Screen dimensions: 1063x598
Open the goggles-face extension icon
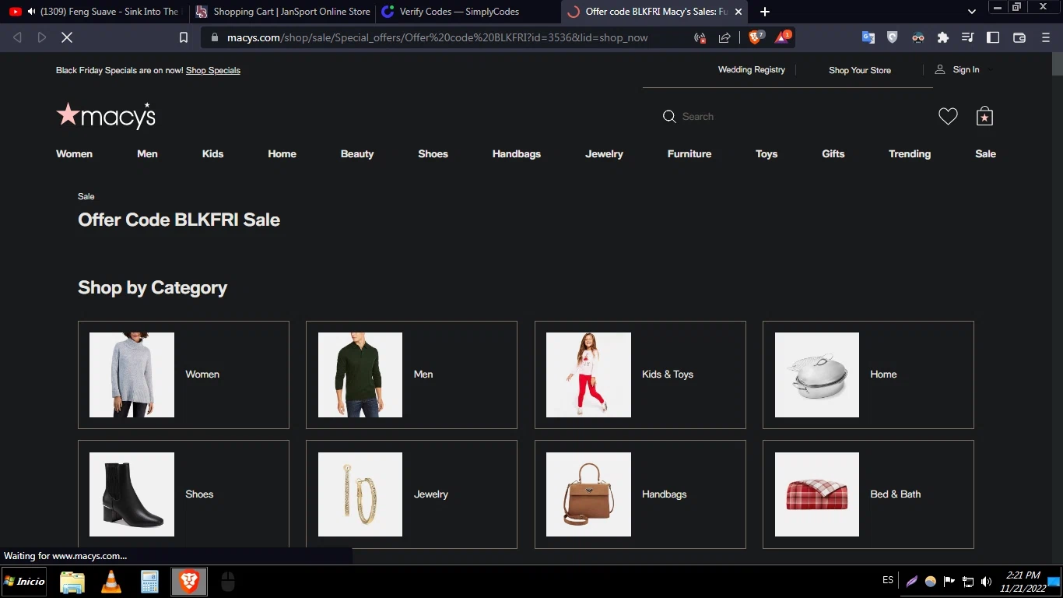918,37
